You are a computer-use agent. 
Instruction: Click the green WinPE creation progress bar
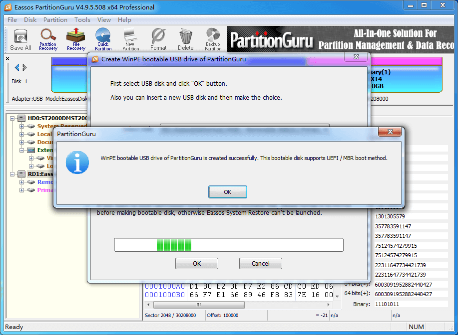(x=229, y=245)
